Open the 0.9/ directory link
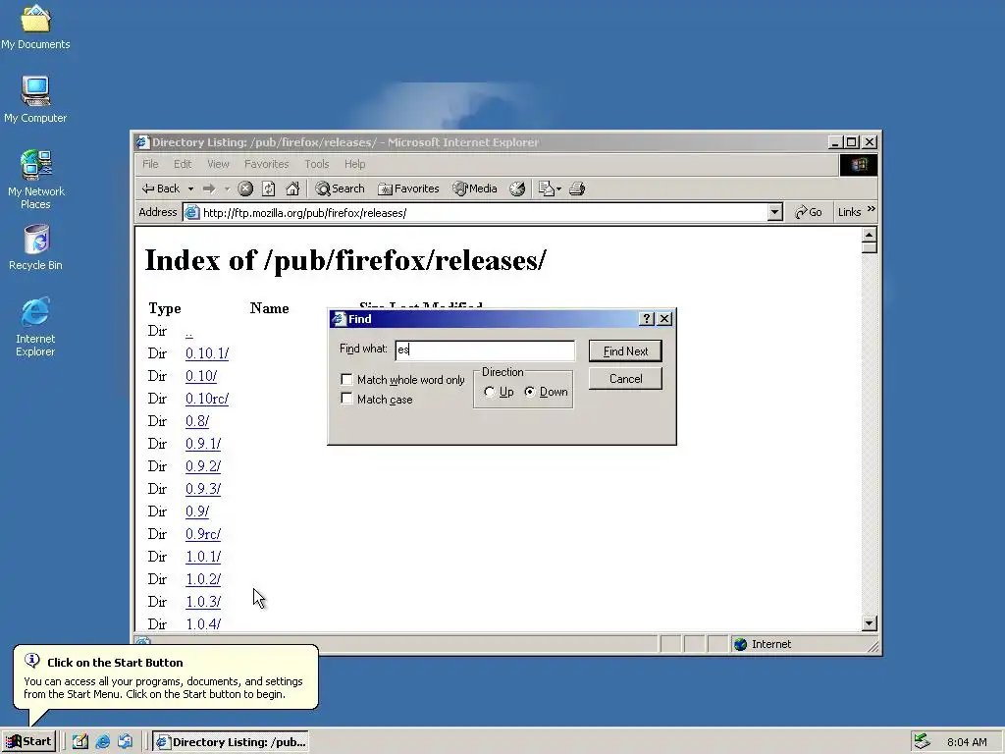The image size is (1005, 754). tap(197, 511)
